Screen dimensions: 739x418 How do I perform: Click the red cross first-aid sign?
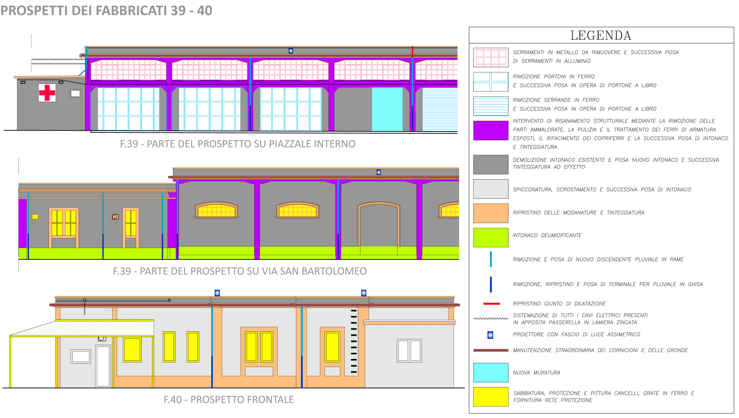(47, 93)
